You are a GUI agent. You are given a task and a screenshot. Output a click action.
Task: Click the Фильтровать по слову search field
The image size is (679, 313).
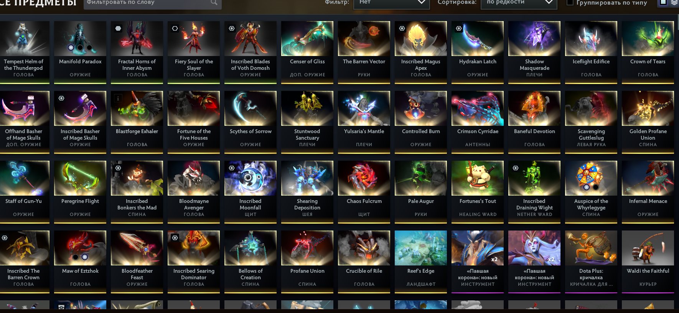point(153,2)
